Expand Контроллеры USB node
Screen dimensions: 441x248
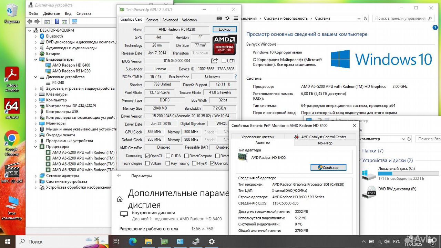coord(35,112)
